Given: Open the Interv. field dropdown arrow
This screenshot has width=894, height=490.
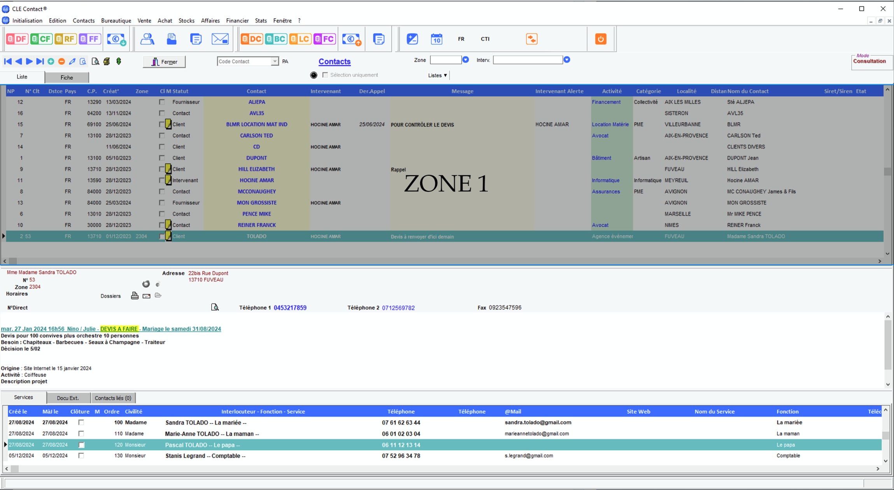Looking at the screenshot, I should [x=567, y=60].
